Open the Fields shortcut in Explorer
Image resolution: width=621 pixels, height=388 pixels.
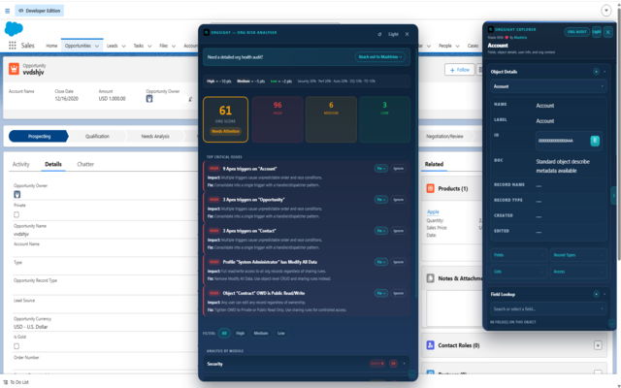pyautogui.click(x=519, y=255)
